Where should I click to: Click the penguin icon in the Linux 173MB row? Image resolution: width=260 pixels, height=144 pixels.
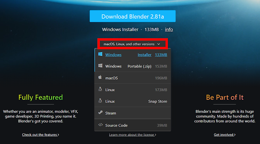point(100,89)
